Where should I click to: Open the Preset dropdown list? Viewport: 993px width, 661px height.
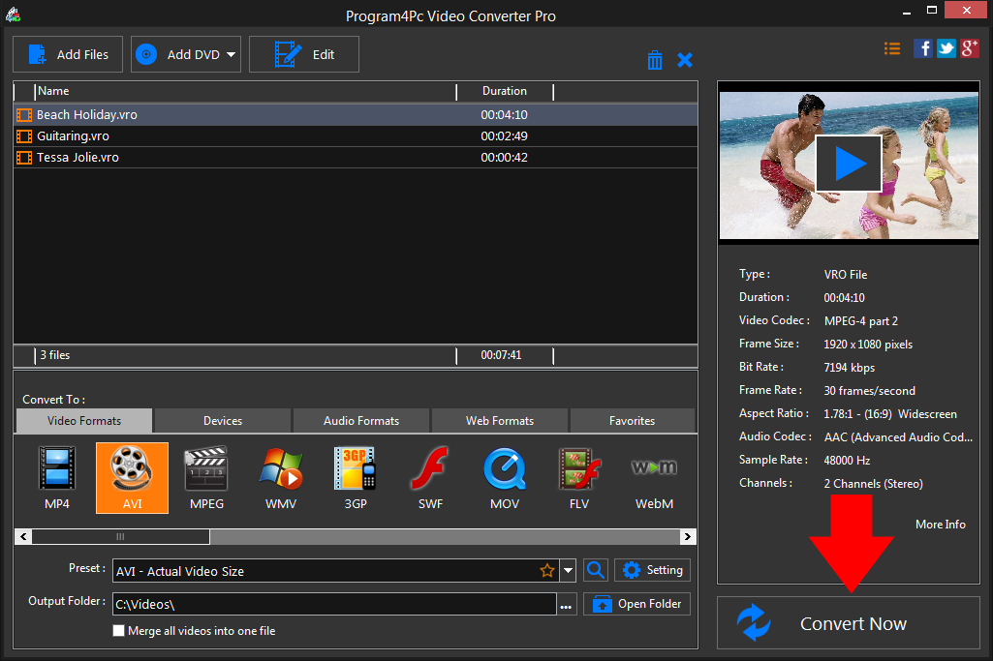[569, 571]
